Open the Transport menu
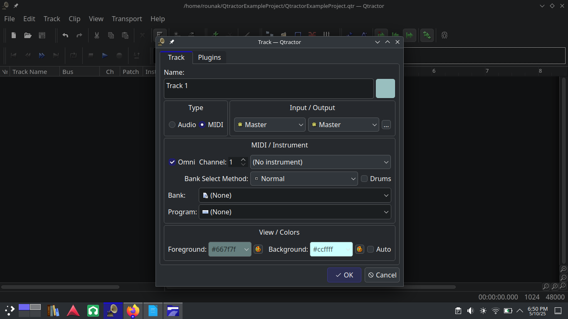Image resolution: width=568 pixels, height=319 pixels. point(127,19)
